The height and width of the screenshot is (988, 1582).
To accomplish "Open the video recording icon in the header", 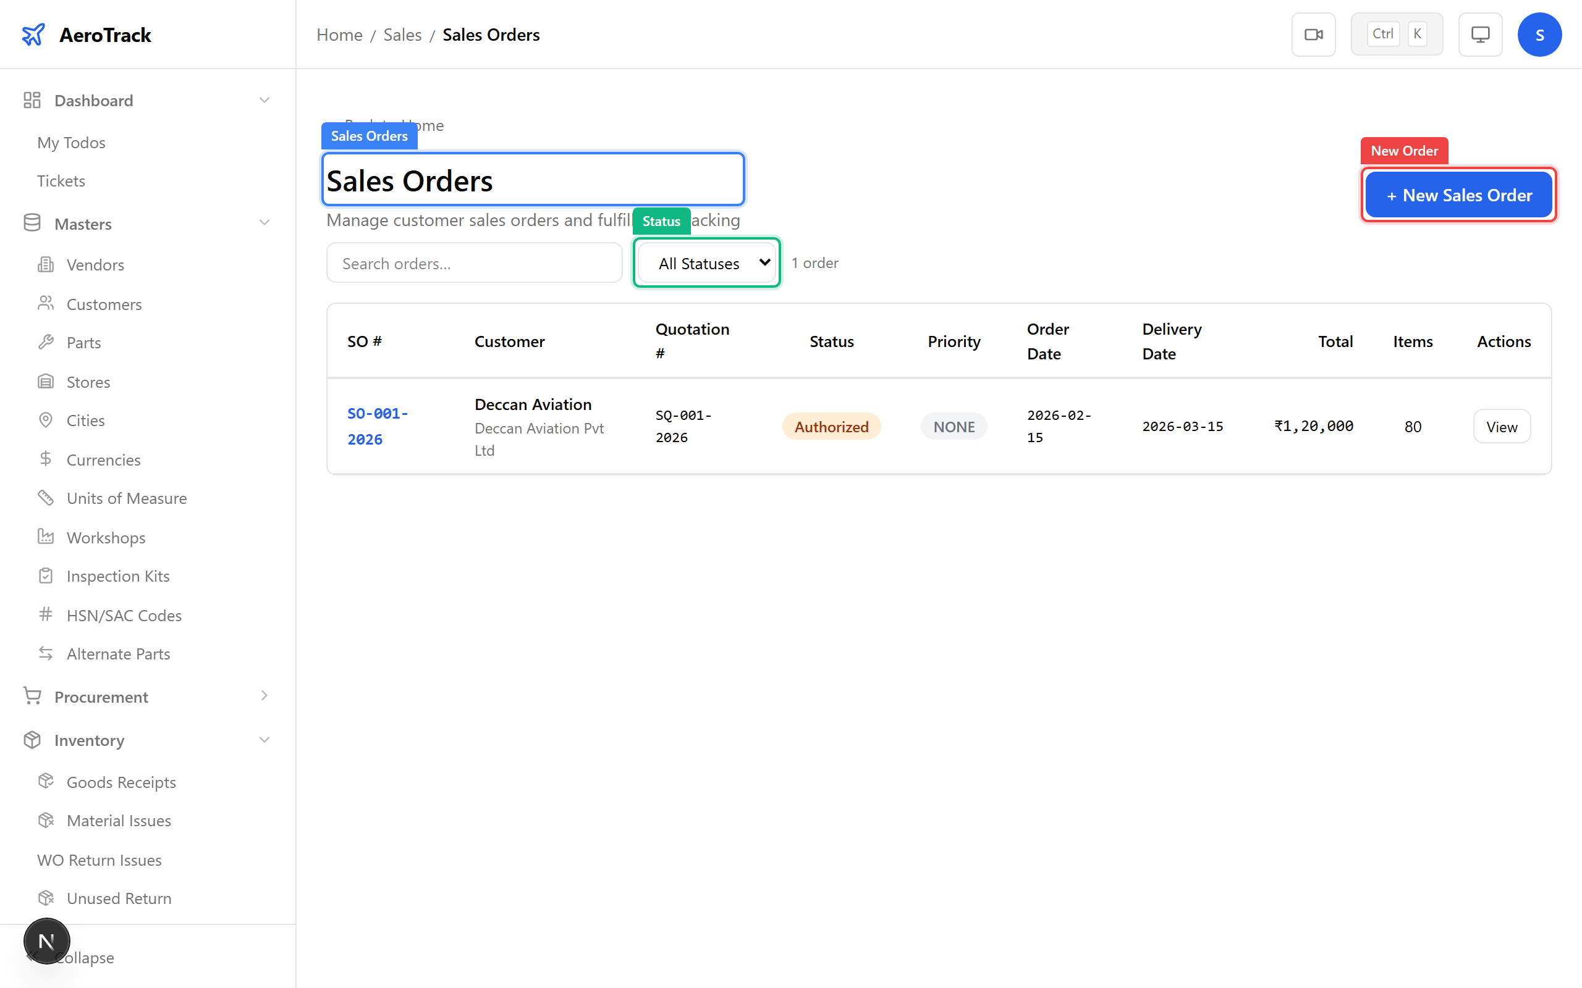I will [1313, 34].
